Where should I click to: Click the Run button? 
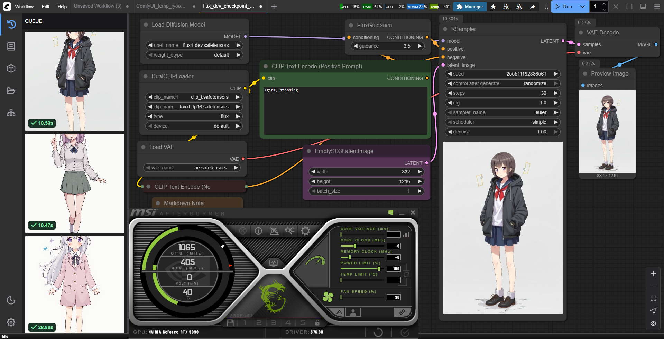point(564,7)
